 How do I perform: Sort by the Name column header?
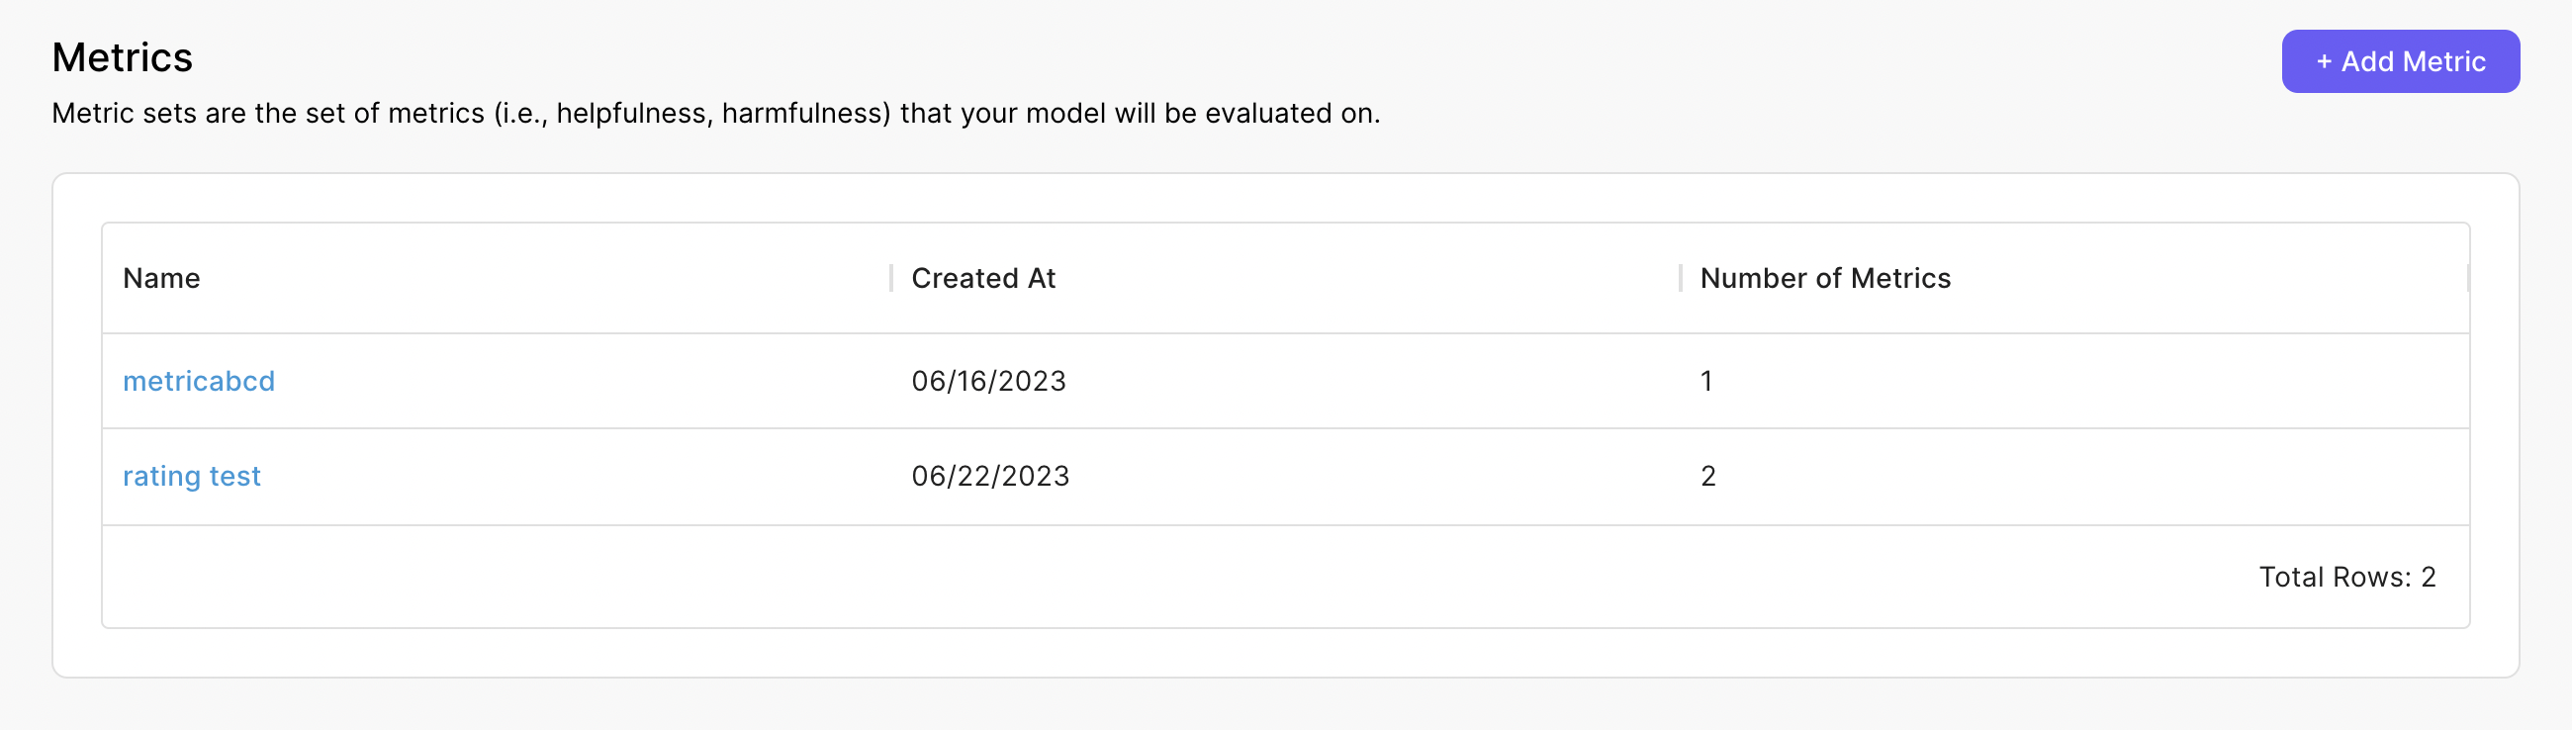tap(162, 278)
